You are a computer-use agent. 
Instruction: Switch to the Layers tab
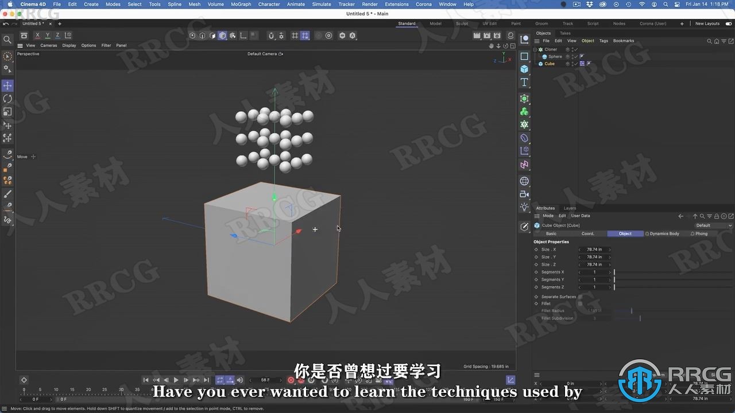pyautogui.click(x=570, y=208)
